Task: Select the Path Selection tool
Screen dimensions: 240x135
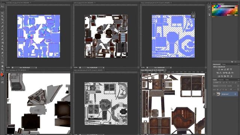Action: pyautogui.click(x=2, y=59)
